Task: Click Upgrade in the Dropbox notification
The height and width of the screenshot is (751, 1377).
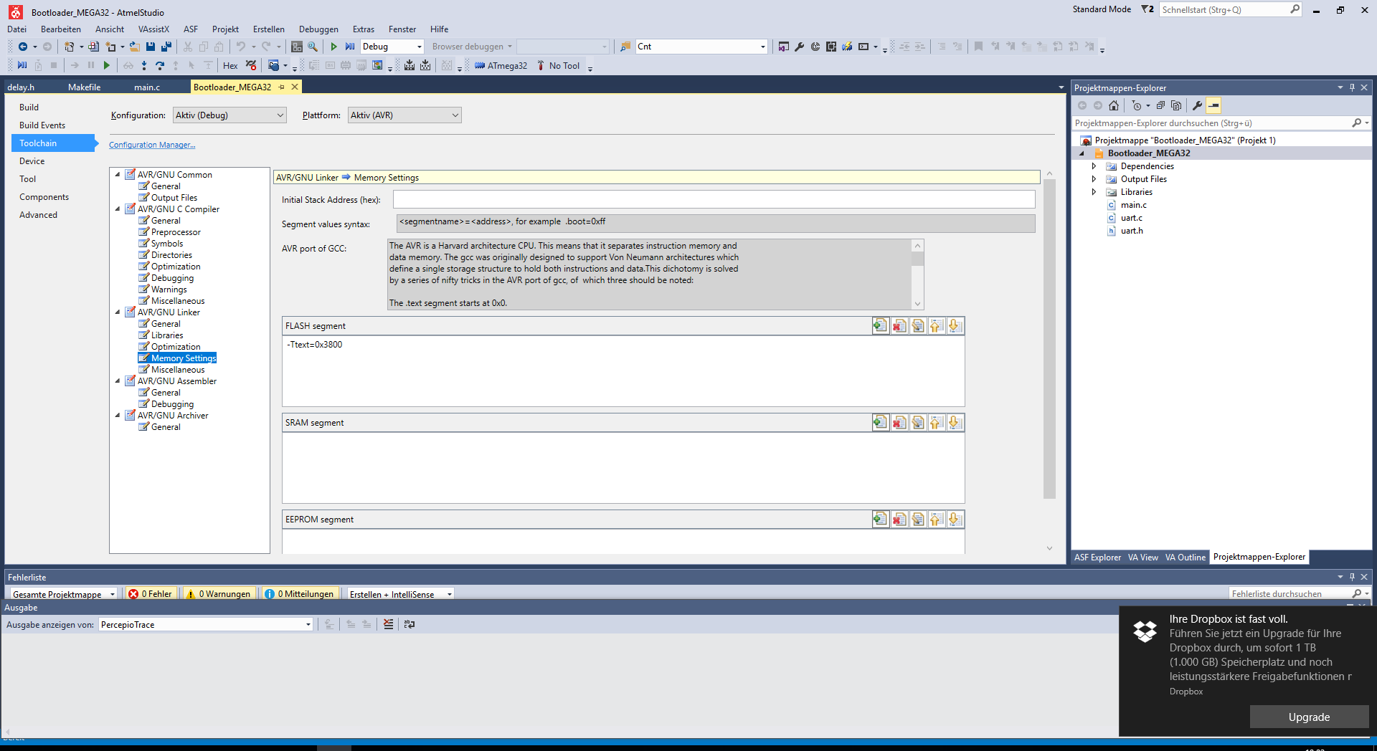Action: (x=1309, y=717)
